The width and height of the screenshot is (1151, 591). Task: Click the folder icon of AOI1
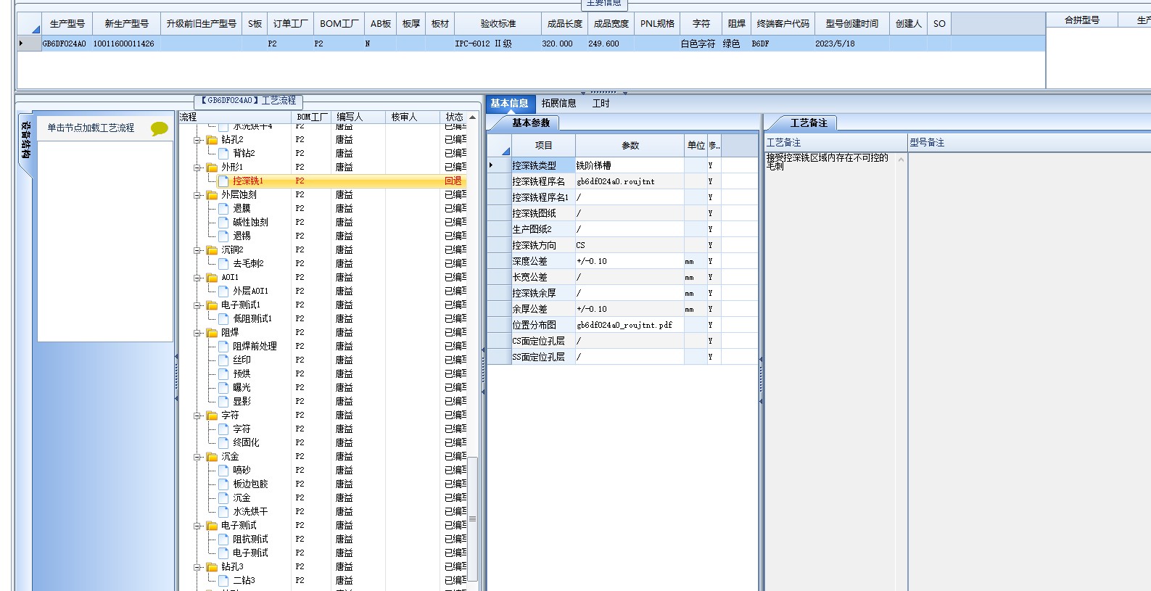[x=212, y=278]
